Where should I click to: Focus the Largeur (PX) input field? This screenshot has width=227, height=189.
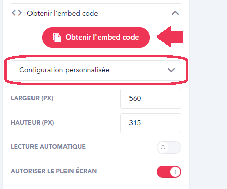pyautogui.click(x=151, y=99)
